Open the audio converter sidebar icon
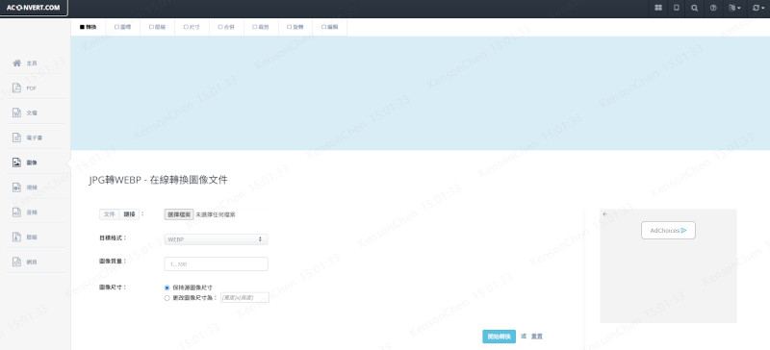This screenshot has height=350, width=770. (x=16, y=212)
